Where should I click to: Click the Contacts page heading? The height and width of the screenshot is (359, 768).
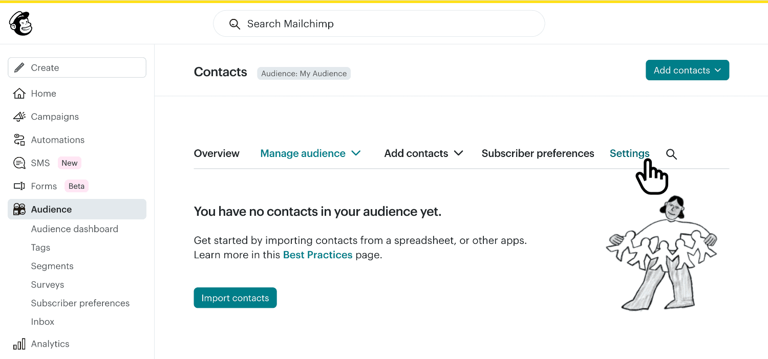(x=221, y=72)
